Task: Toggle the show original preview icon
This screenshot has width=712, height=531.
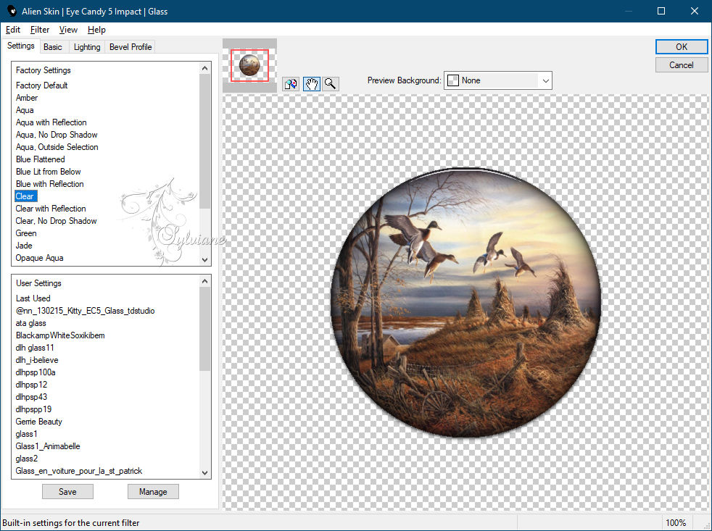Action: point(291,84)
